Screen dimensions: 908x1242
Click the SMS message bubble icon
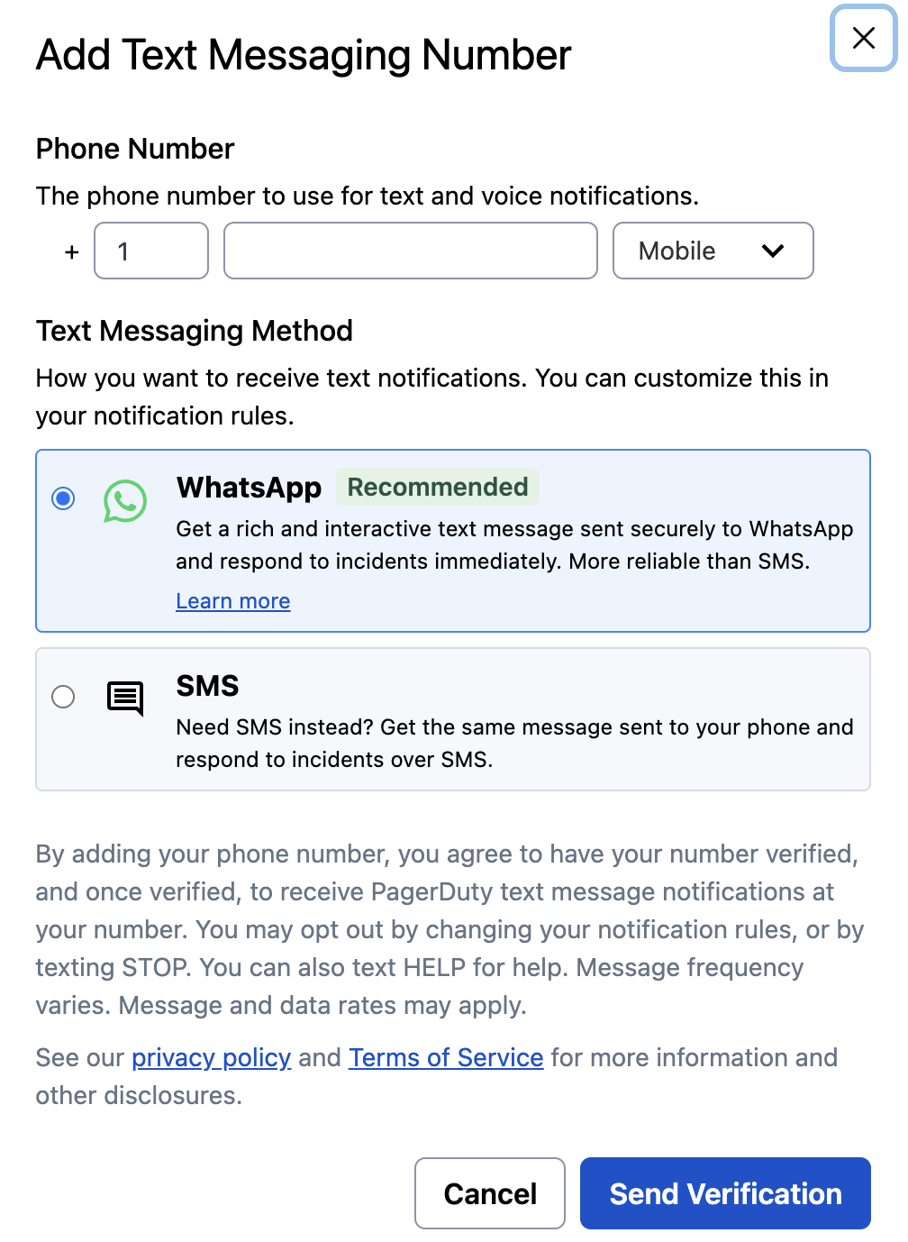126,697
